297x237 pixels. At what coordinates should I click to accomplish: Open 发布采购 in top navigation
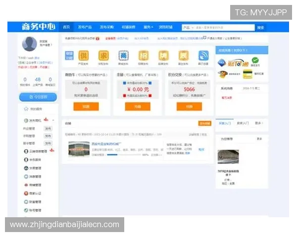(x=106, y=27)
